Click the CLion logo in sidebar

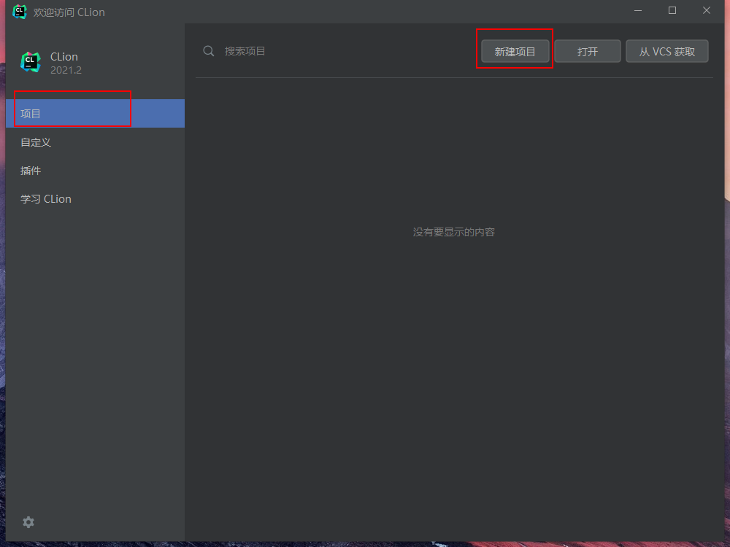tap(31, 62)
